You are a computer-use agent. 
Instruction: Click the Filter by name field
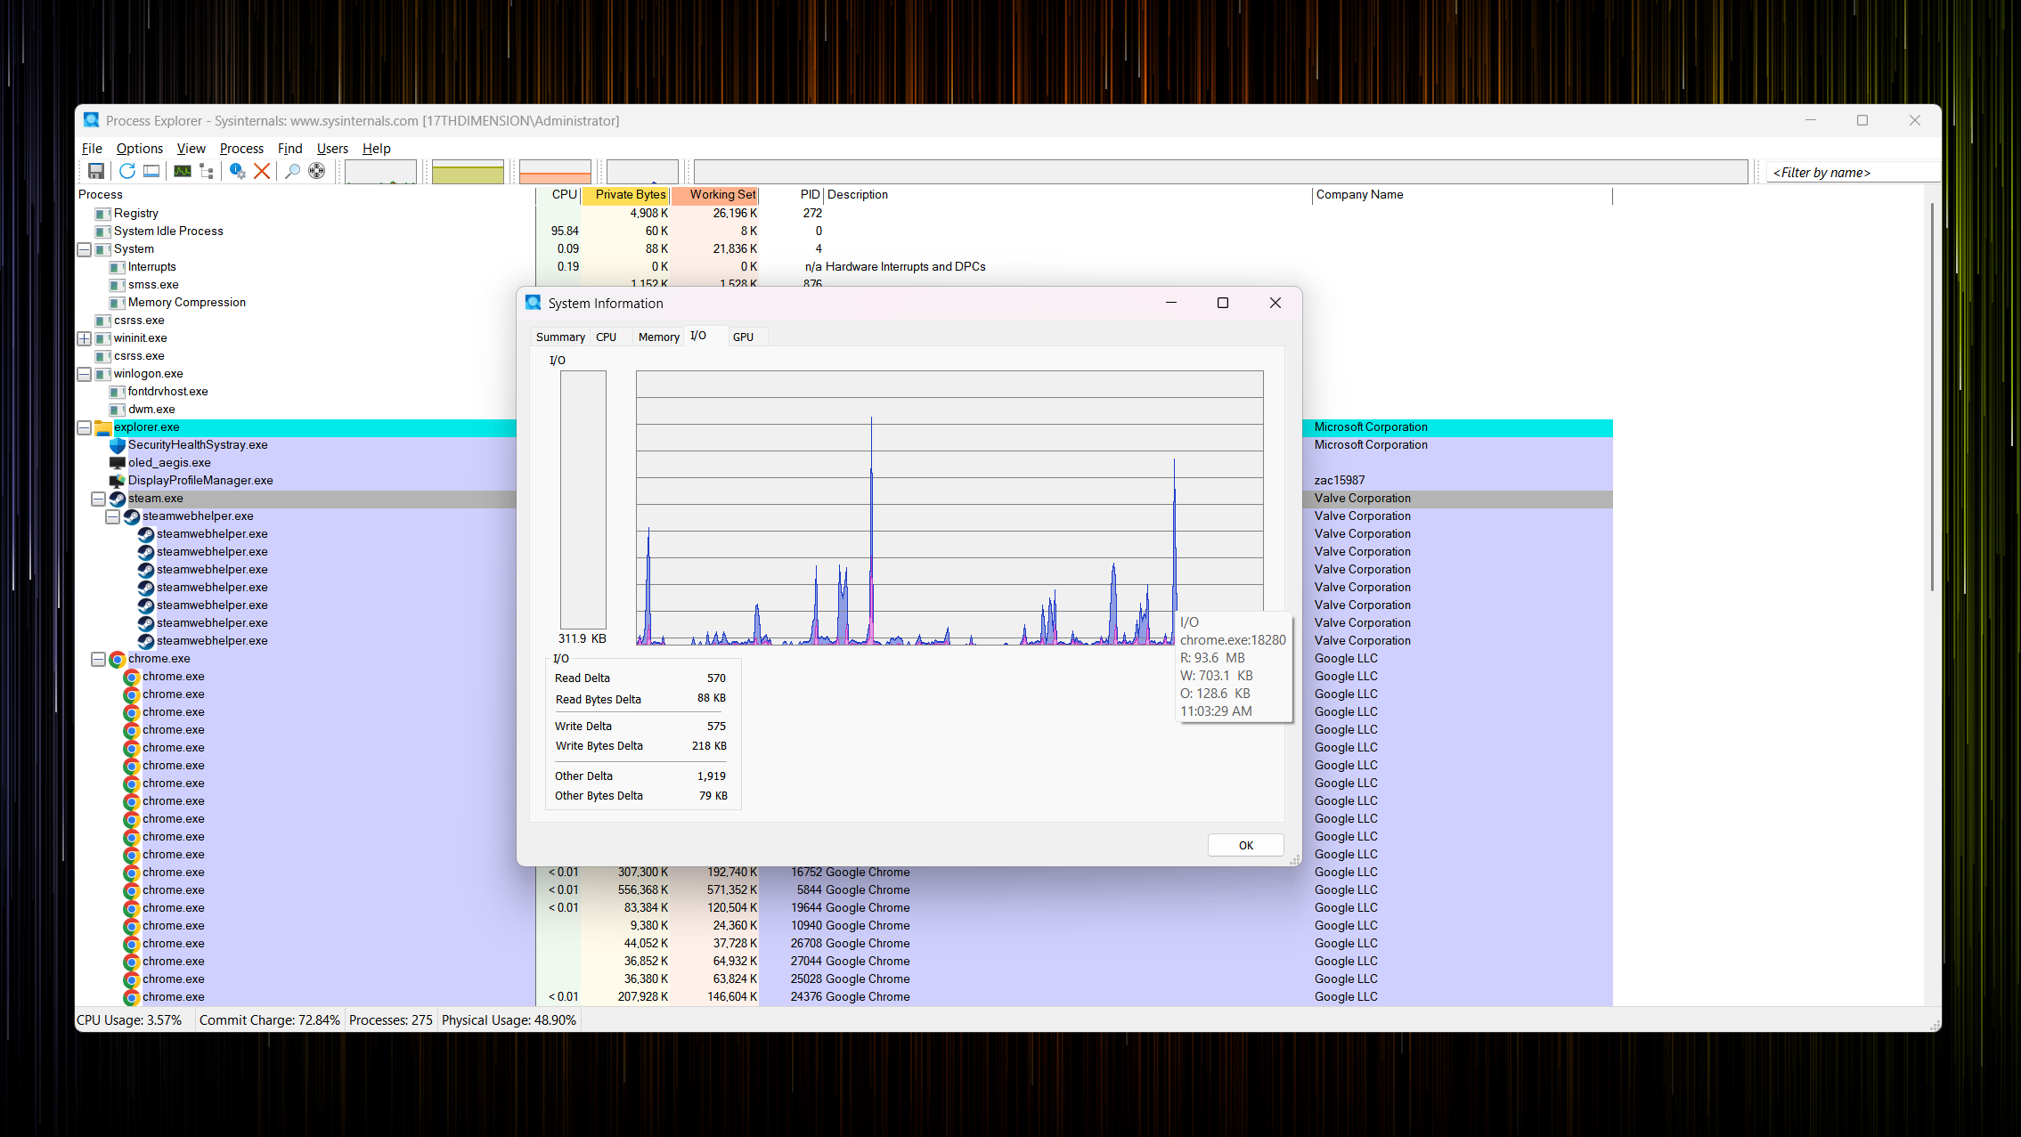click(x=1851, y=173)
